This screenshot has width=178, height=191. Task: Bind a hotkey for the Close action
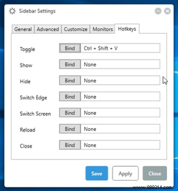click(70, 145)
